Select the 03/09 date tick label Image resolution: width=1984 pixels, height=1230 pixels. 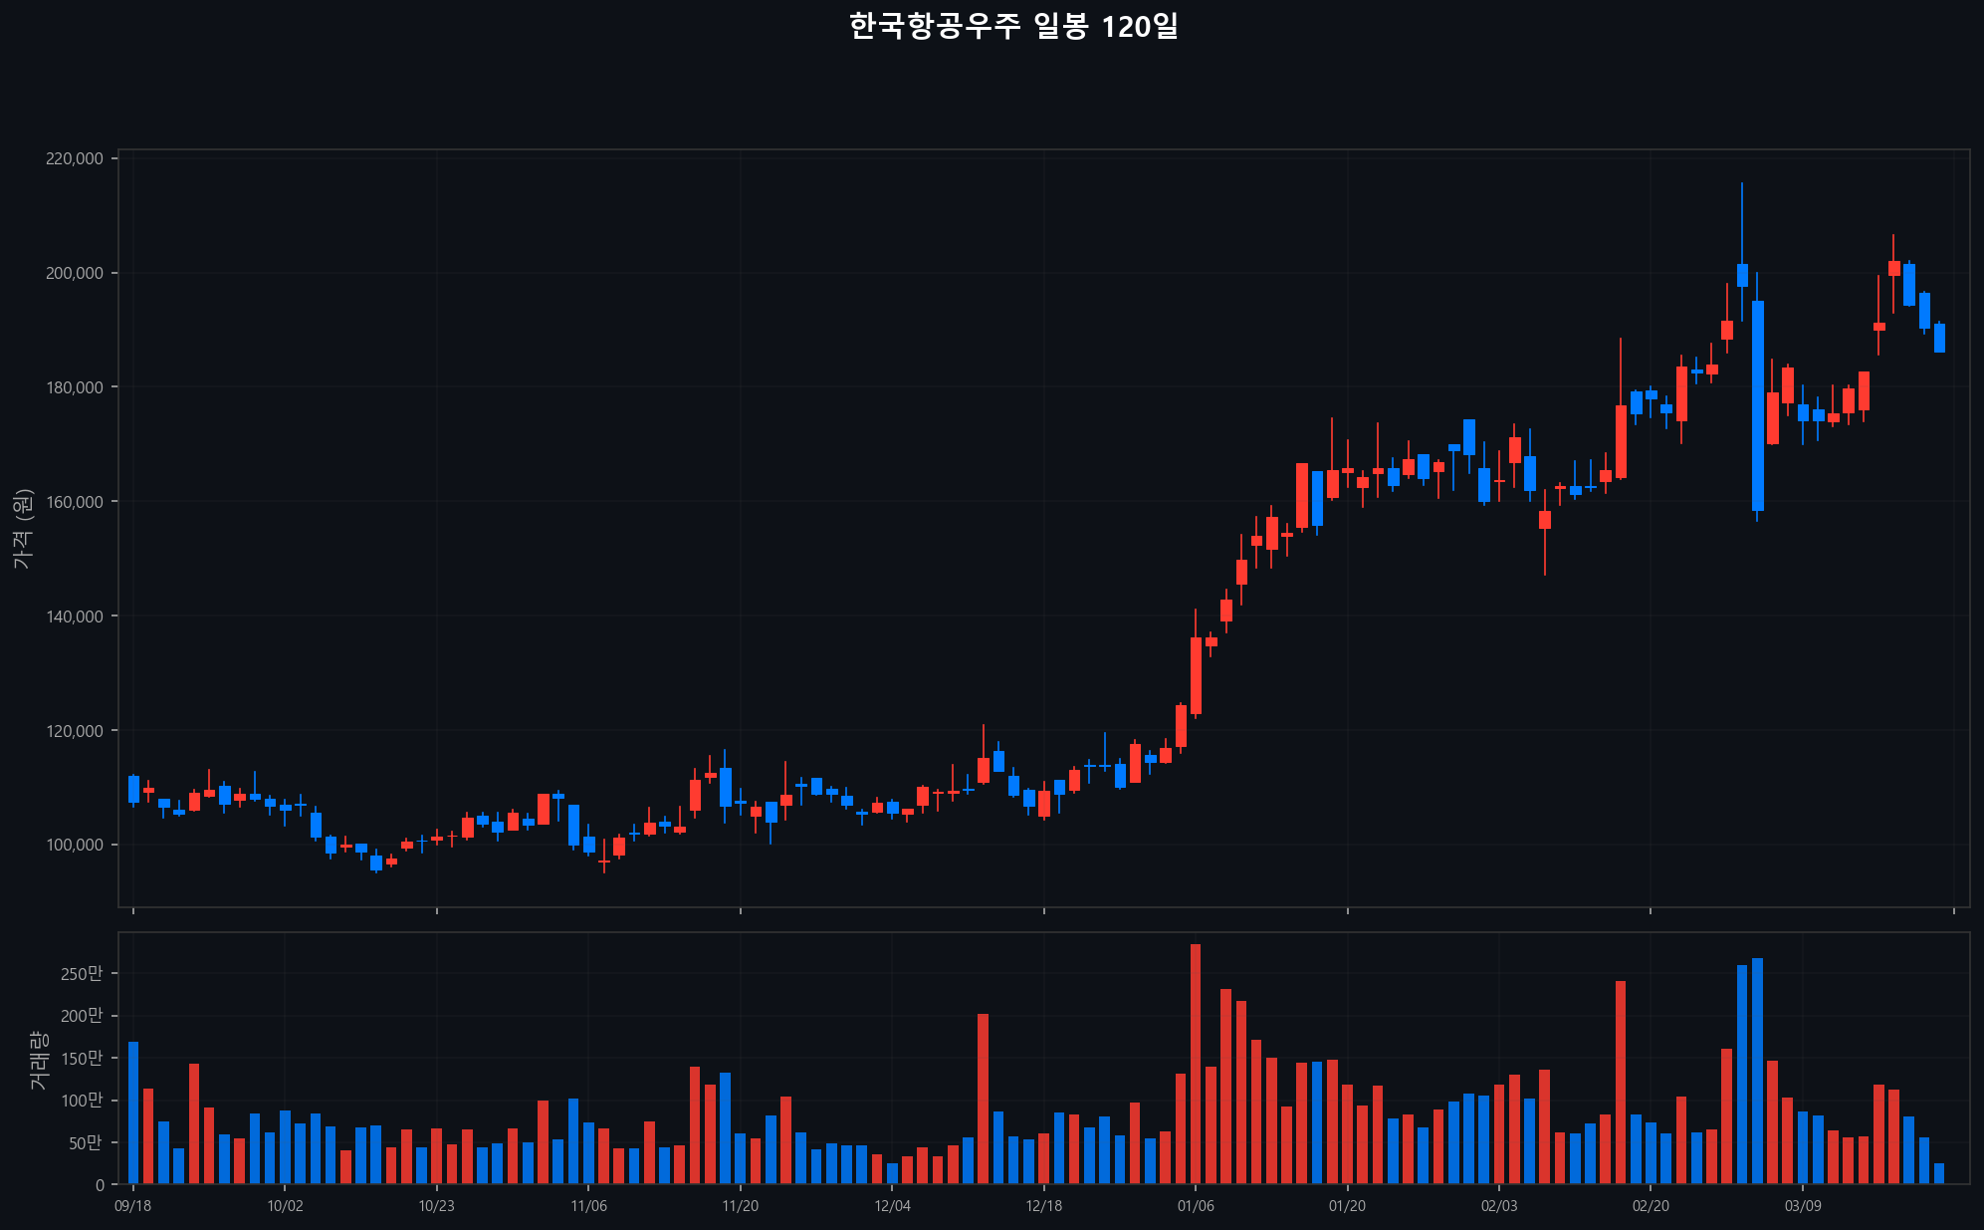(x=1803, y=1206)
